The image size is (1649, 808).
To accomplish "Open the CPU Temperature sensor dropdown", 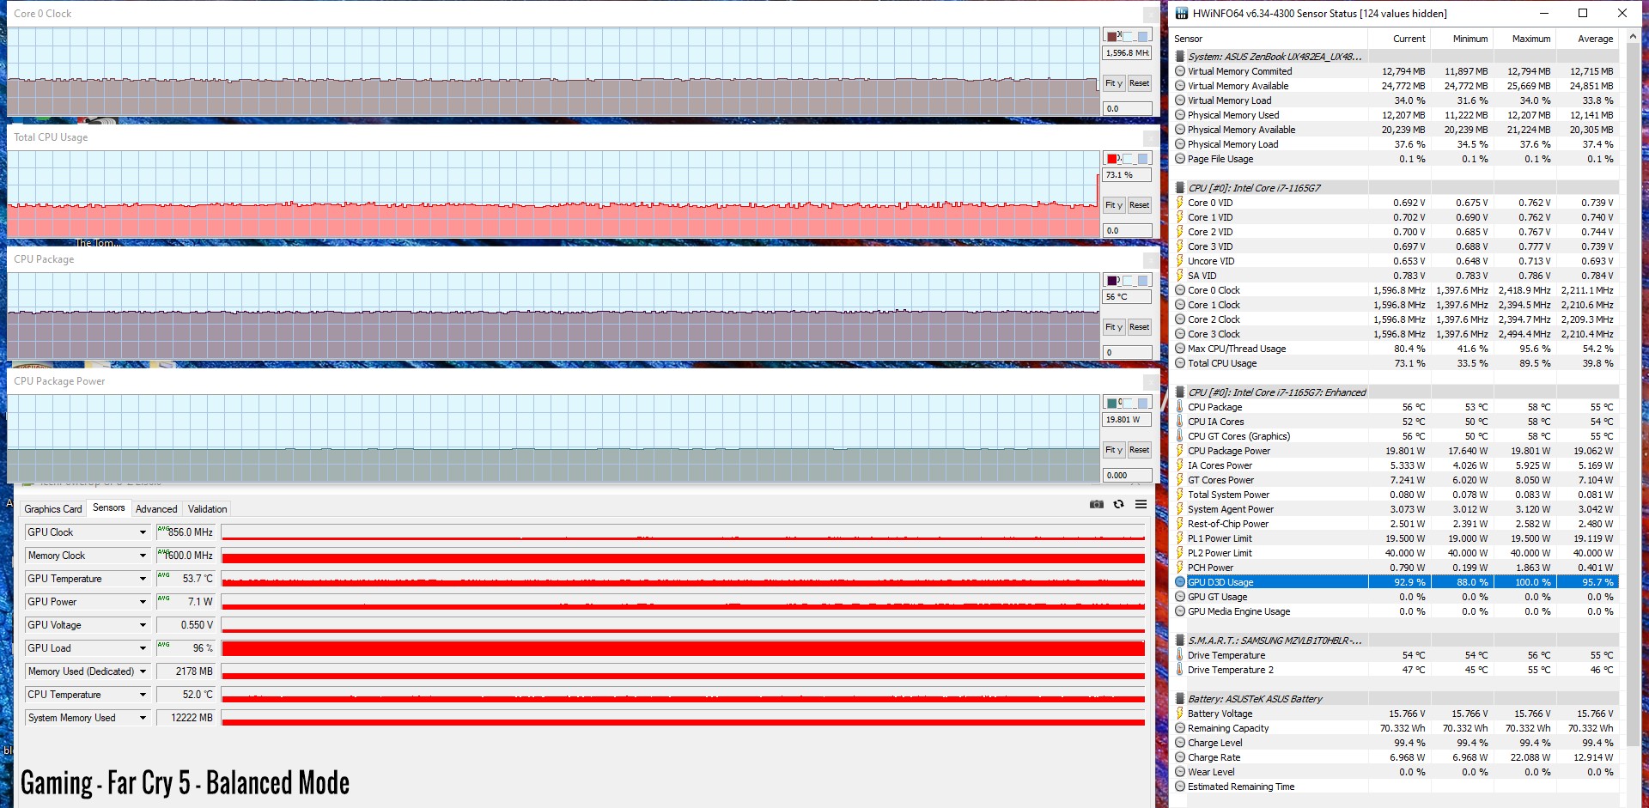I will (143, 695).
